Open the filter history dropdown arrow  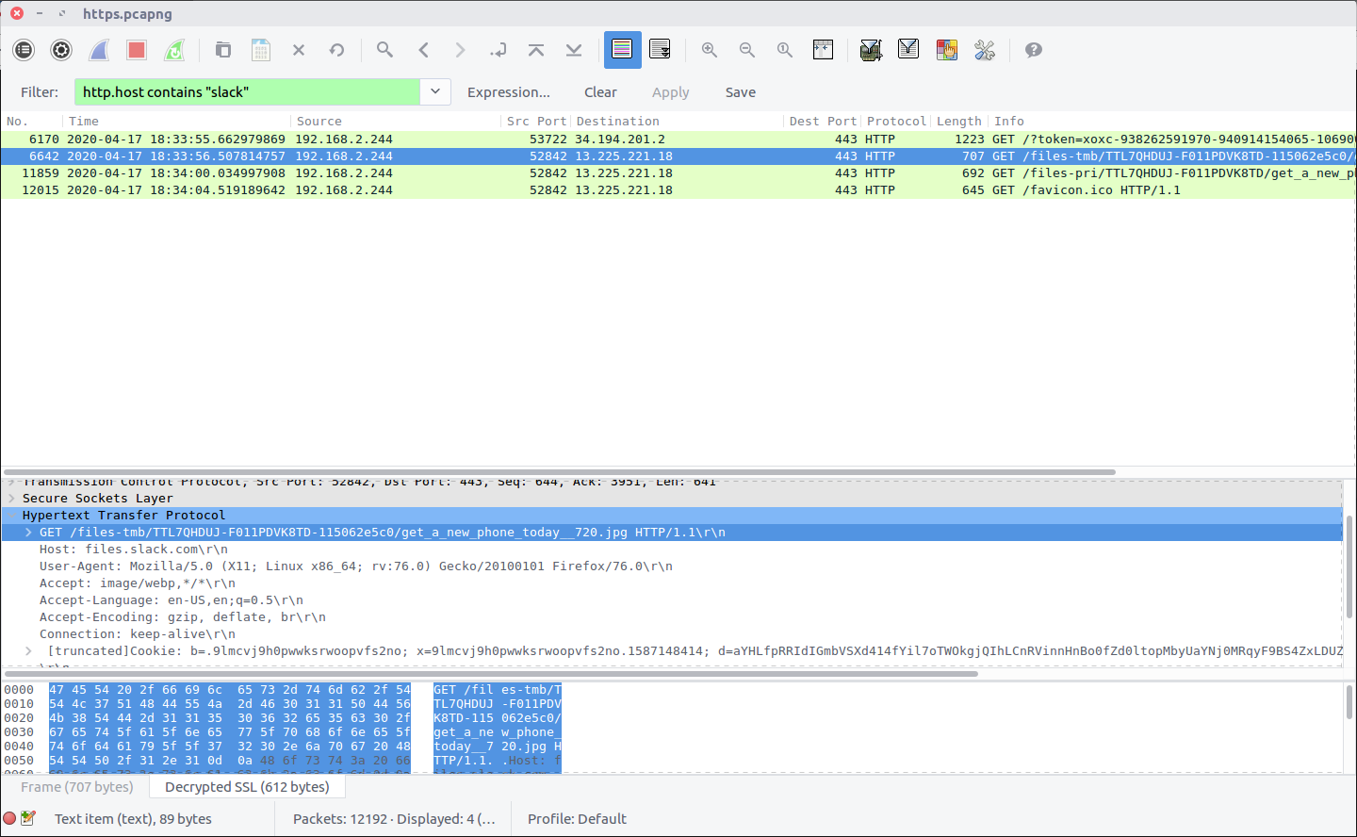coord(435,91)
